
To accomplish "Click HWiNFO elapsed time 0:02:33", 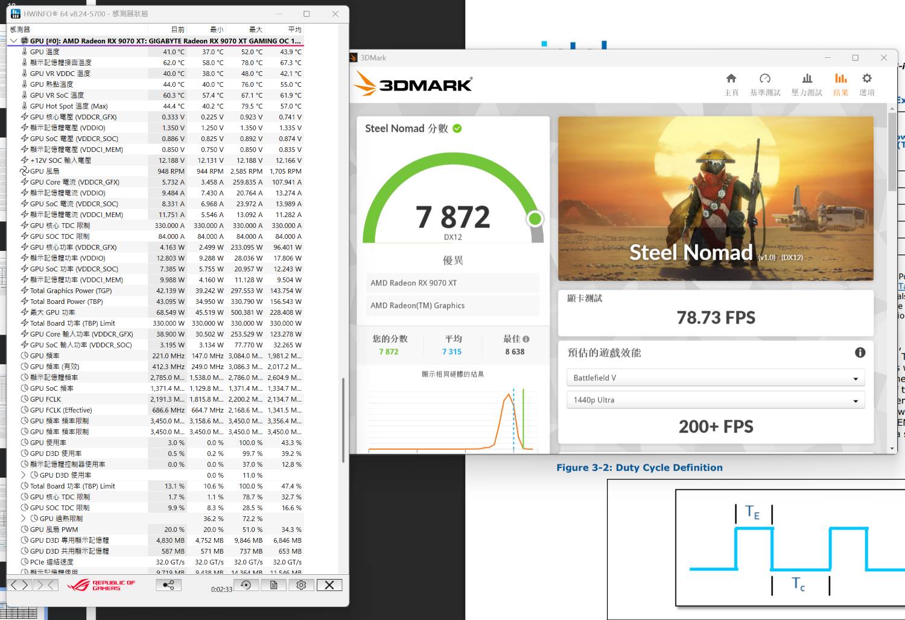I will click(221, 589).
